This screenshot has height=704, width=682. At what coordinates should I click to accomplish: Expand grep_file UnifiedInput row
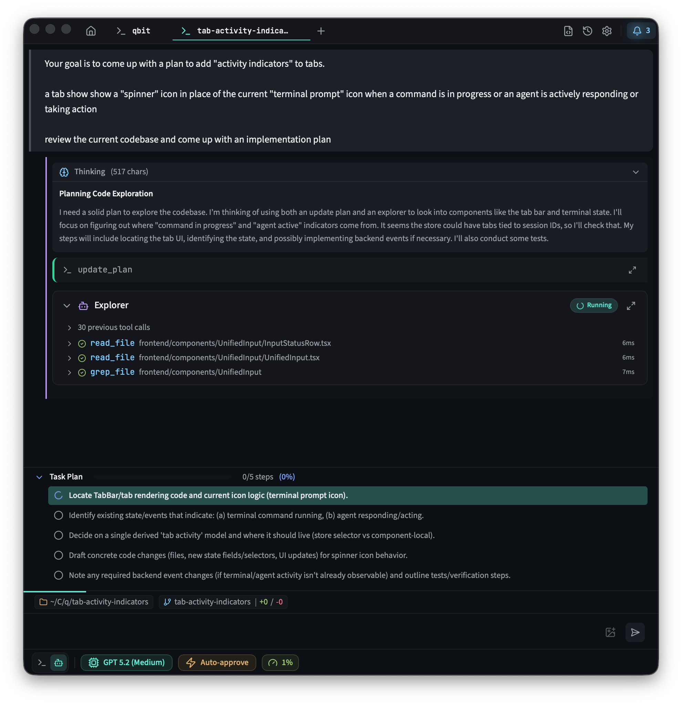click(69, 373)
